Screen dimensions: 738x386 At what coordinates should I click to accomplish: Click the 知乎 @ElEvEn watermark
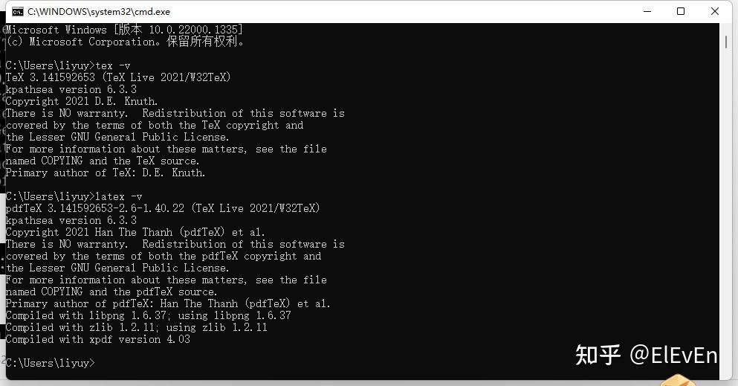647,355
